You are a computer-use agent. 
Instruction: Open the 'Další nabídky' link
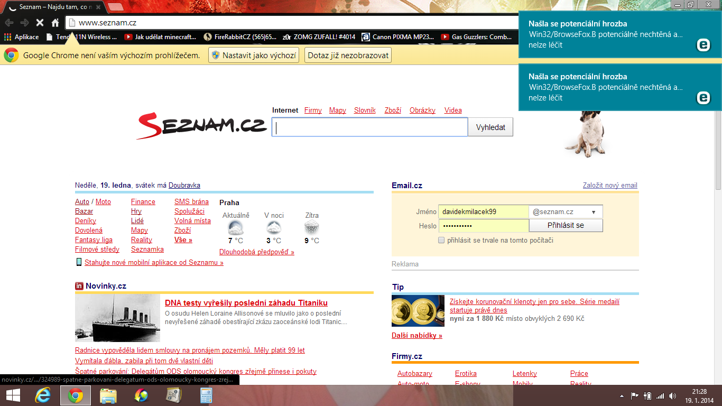click(x=417, y=336)
